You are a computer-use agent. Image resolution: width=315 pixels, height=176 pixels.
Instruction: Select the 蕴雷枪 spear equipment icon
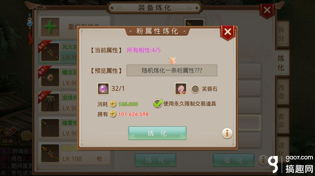(x=50, y=128)
